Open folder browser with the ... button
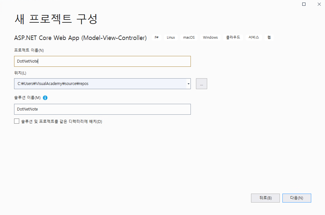 201,84
